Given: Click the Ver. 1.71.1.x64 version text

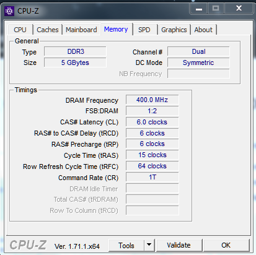Looking at the screenshot, I should tap(77, 246).
